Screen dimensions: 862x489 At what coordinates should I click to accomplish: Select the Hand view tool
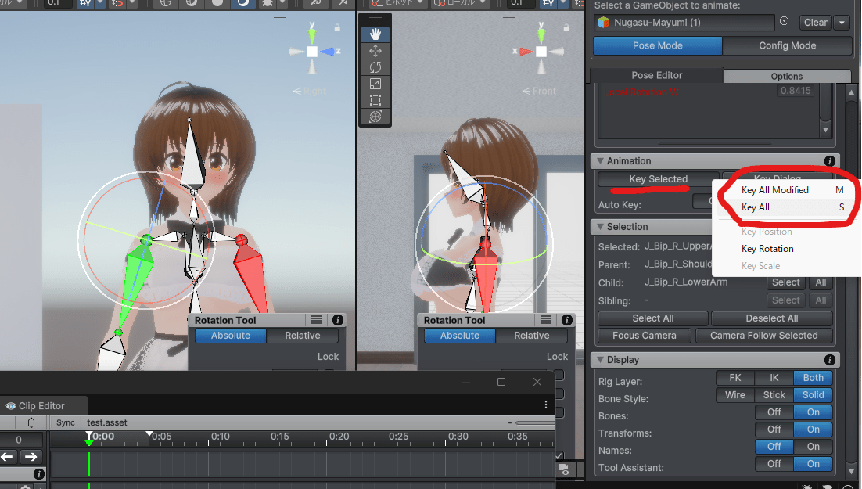coord(375,34)
